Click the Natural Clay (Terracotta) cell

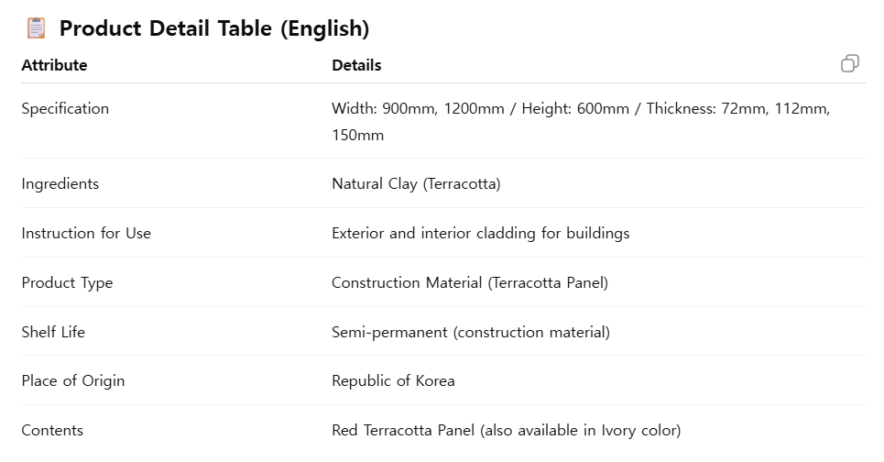click(416, 184)
